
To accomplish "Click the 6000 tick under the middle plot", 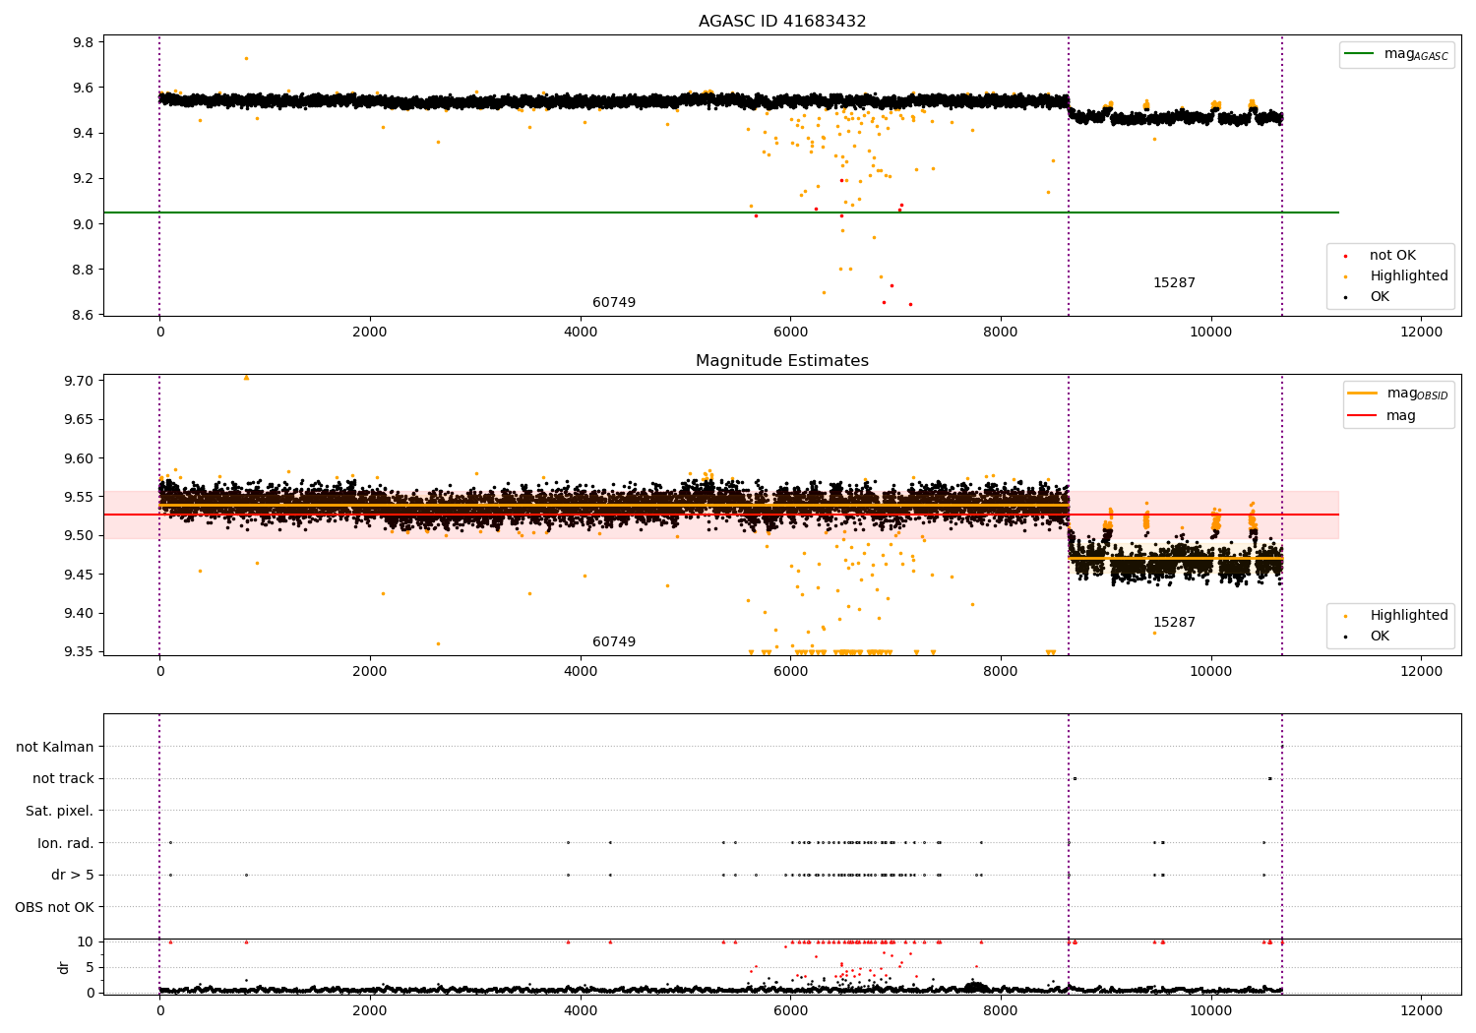I will click(790, 672).
